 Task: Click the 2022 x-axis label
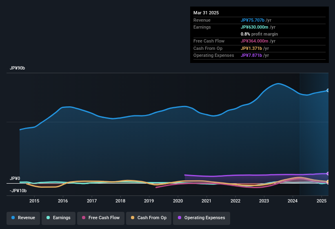click(235, 201)
